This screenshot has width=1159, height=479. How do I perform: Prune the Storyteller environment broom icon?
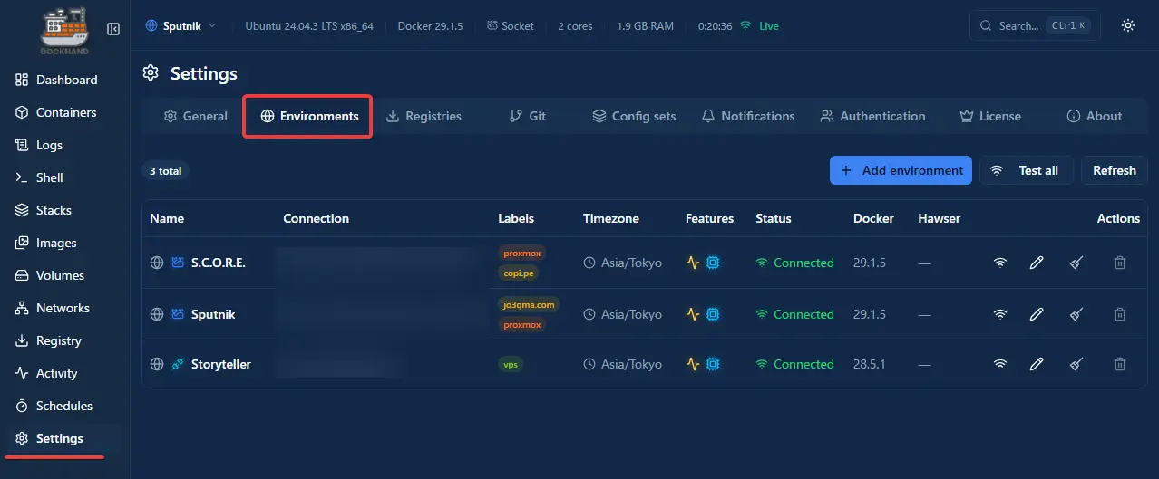[1076, 364]
